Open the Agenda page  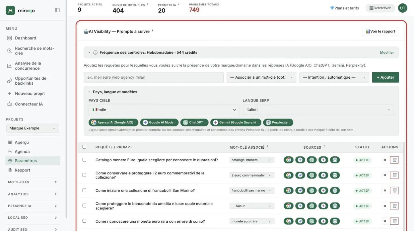22,152
